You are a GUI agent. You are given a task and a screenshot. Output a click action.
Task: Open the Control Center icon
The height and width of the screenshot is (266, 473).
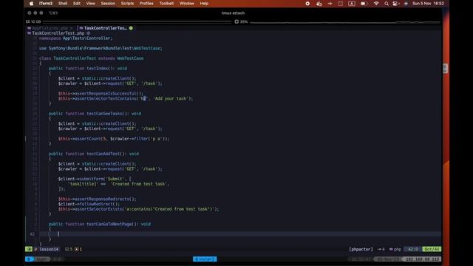click(x=395, y=4)
